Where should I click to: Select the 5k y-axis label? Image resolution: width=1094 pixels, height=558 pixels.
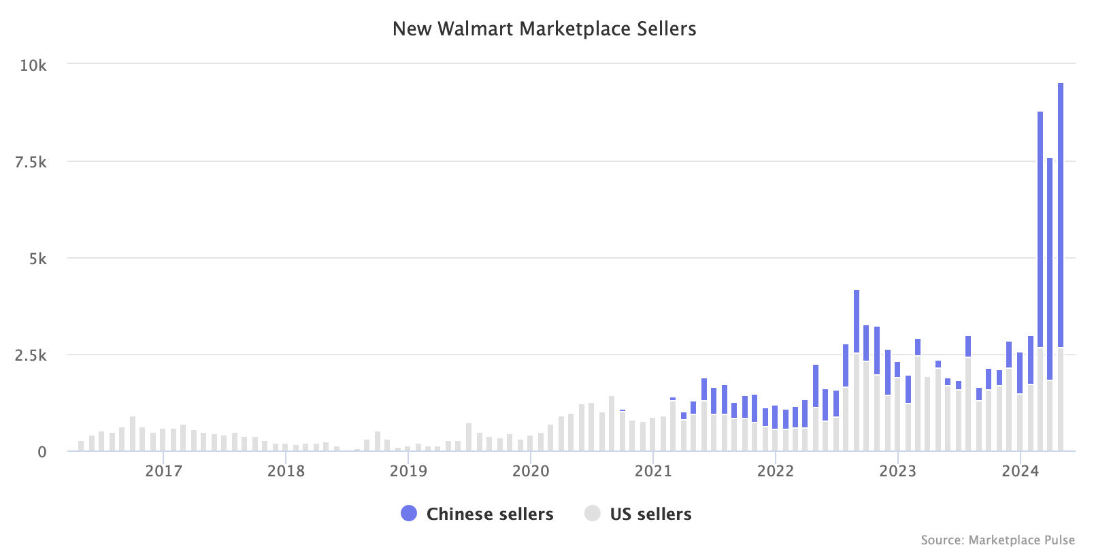[37, 259]
